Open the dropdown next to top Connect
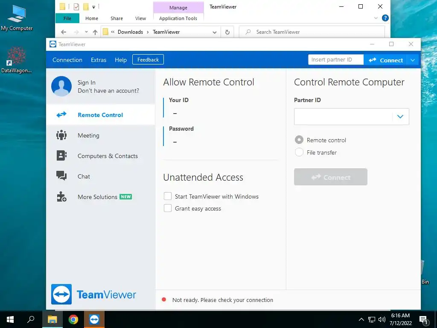This screenshot has width=437, height=328. click(413, 60)
